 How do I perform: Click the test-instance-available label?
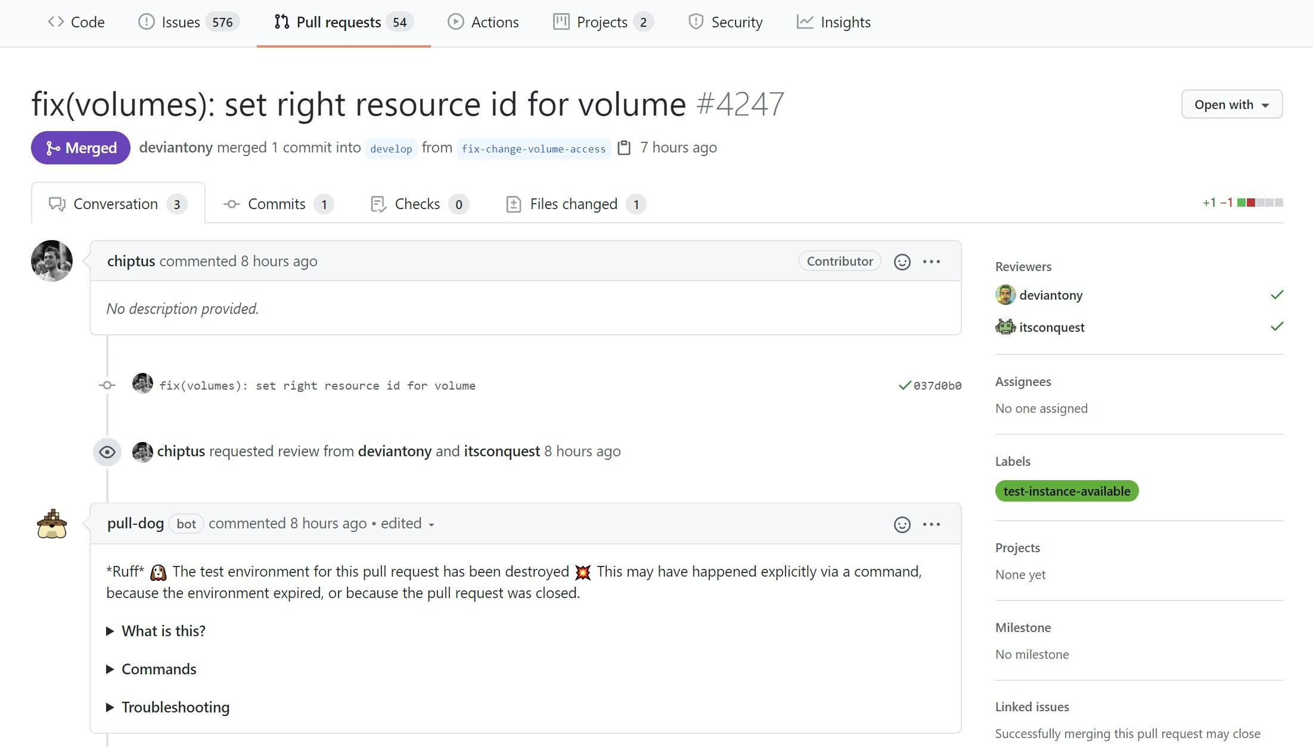1066,491
